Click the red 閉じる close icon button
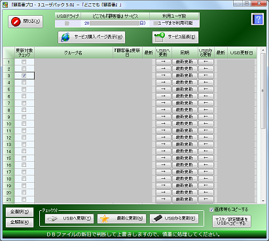This screenshot has height=241, width=269. click(26, 22)
